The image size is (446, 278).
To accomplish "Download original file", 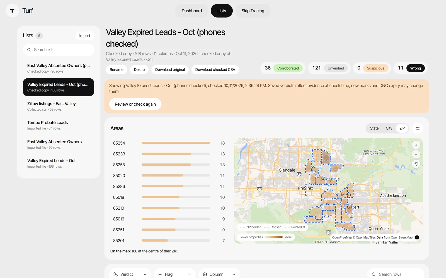I will pyautogui.click(x=170, y=69).
